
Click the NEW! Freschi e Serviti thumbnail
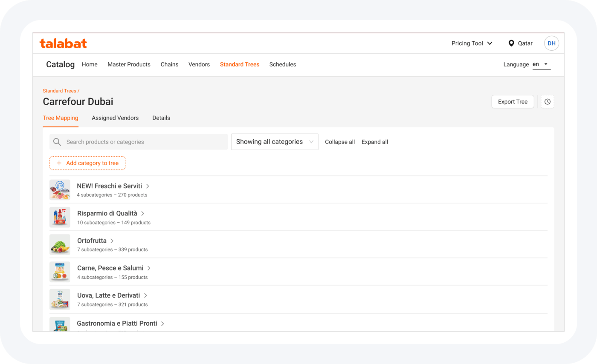60,190
